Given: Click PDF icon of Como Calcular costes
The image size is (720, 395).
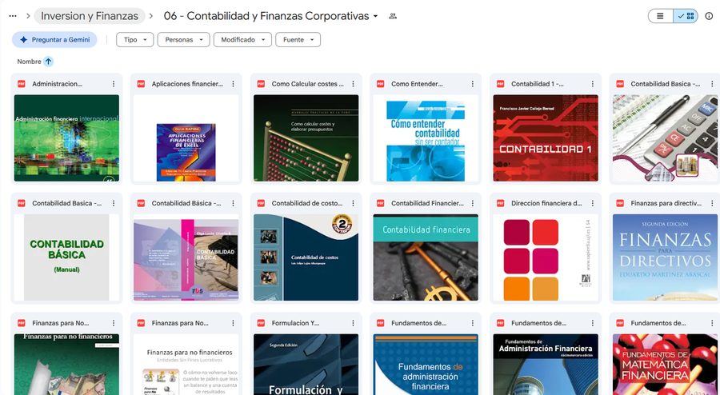Looking at the screenshot, I should tap(261, 84).
